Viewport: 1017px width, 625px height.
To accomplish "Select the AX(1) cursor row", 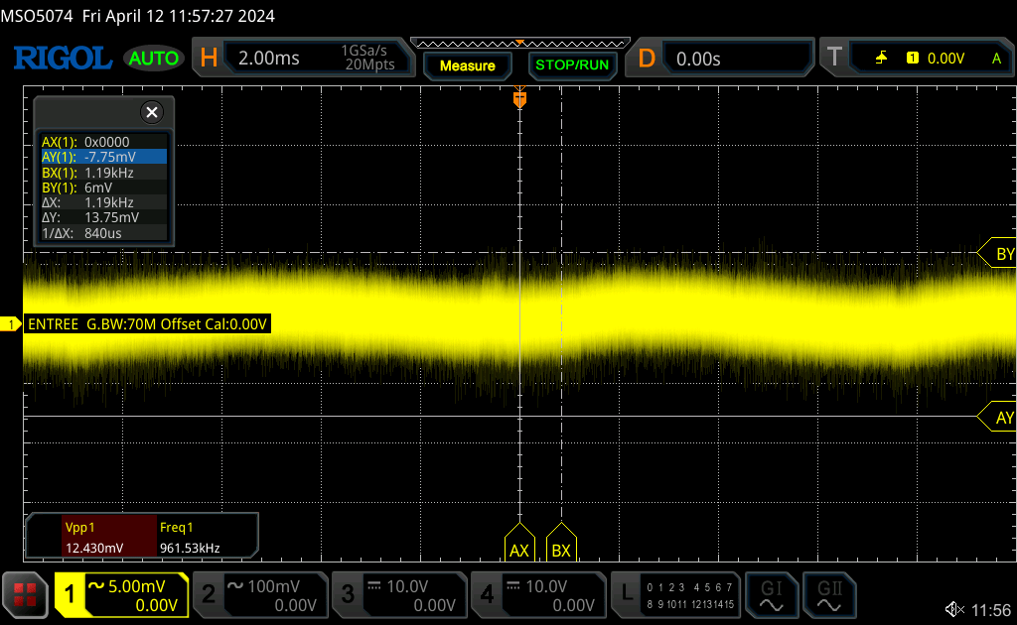I will [x=104, y=142].
